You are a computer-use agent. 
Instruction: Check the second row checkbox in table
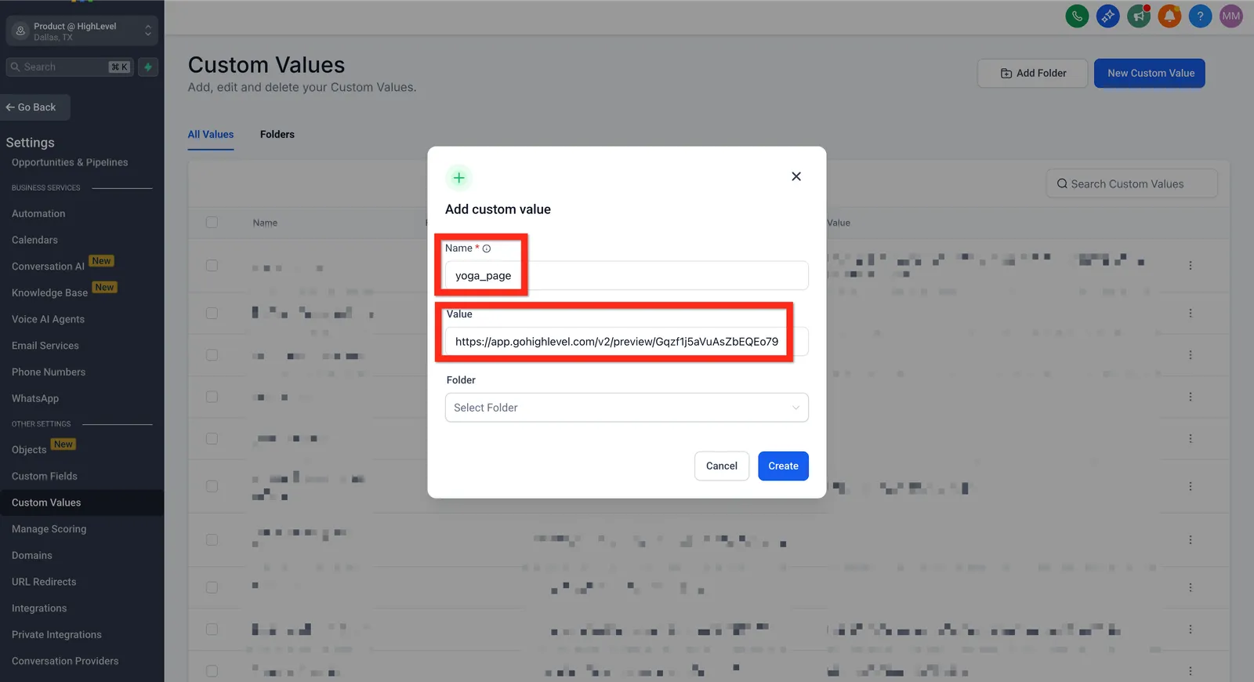click(212, 313)
